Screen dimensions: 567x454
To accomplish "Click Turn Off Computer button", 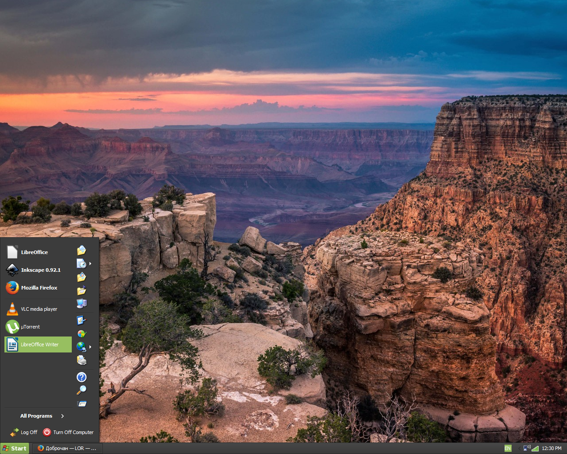I will click(68, 432).
